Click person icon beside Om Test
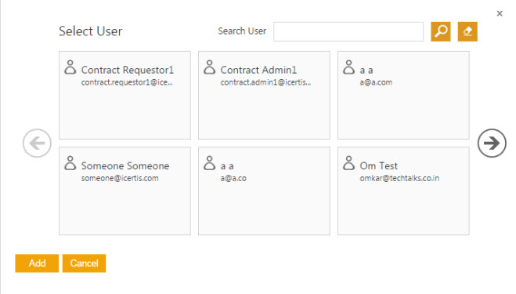 tap(348, 163)
